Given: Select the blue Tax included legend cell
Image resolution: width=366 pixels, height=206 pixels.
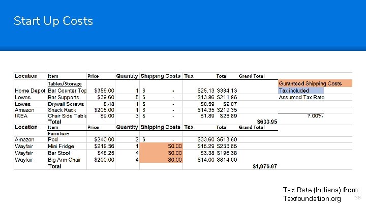Looking at the screenshot, I should (300, 91).
